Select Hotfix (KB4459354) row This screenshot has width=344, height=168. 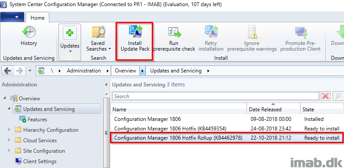[x=227, y=128]
